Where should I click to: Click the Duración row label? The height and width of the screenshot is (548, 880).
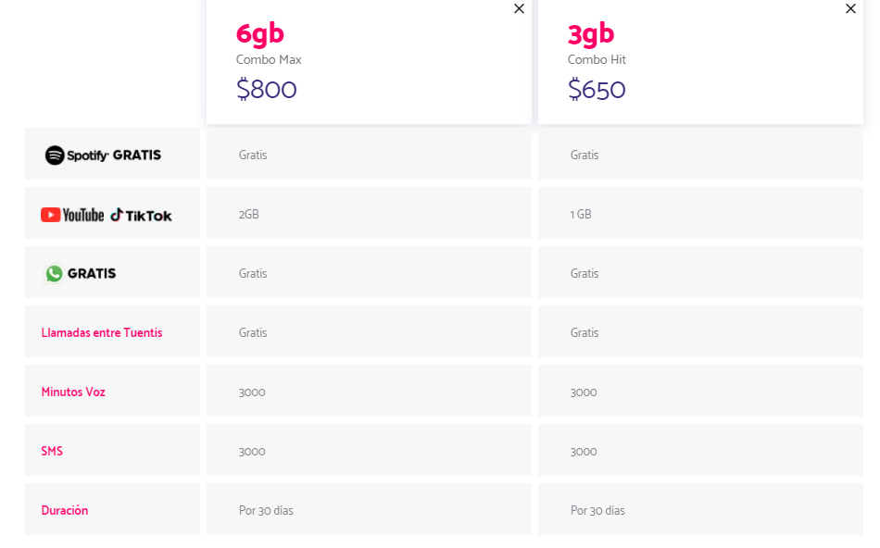tap(65, 510)
